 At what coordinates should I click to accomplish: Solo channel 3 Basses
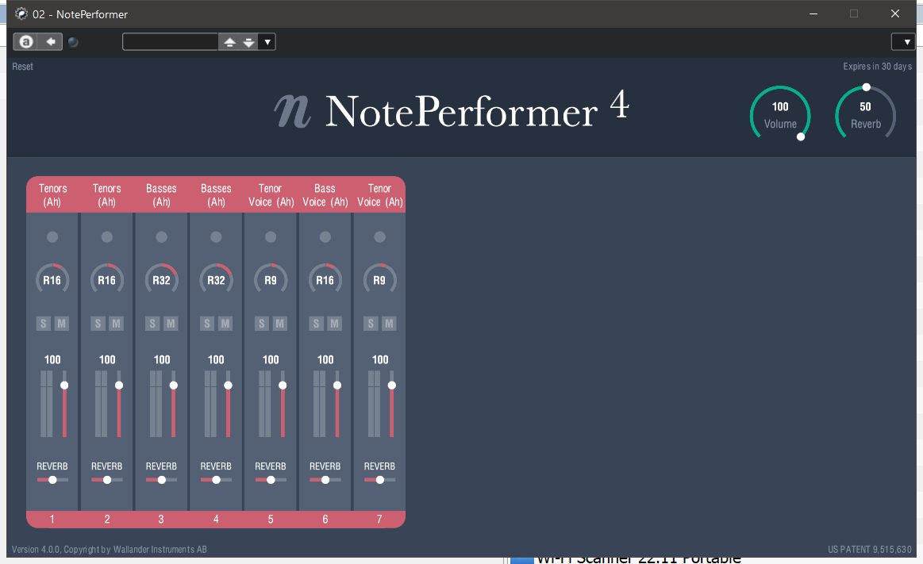152,324
